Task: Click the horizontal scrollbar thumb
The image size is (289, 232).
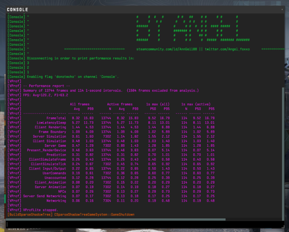Action: coord(116,219)
